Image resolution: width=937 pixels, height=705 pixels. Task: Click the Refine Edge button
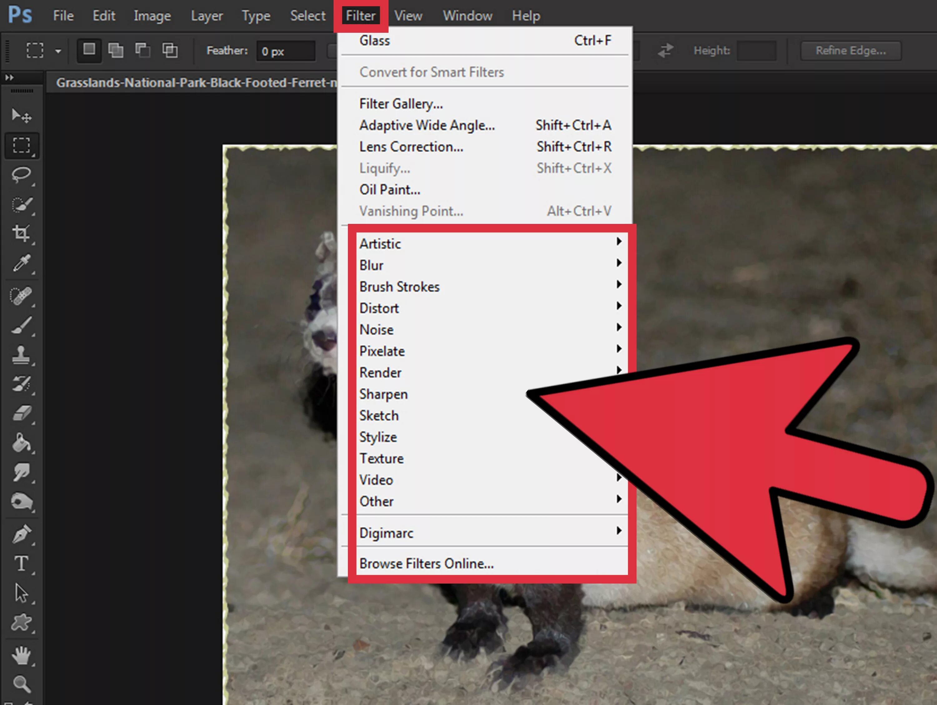pyautogui.click(x=850, y=50)
